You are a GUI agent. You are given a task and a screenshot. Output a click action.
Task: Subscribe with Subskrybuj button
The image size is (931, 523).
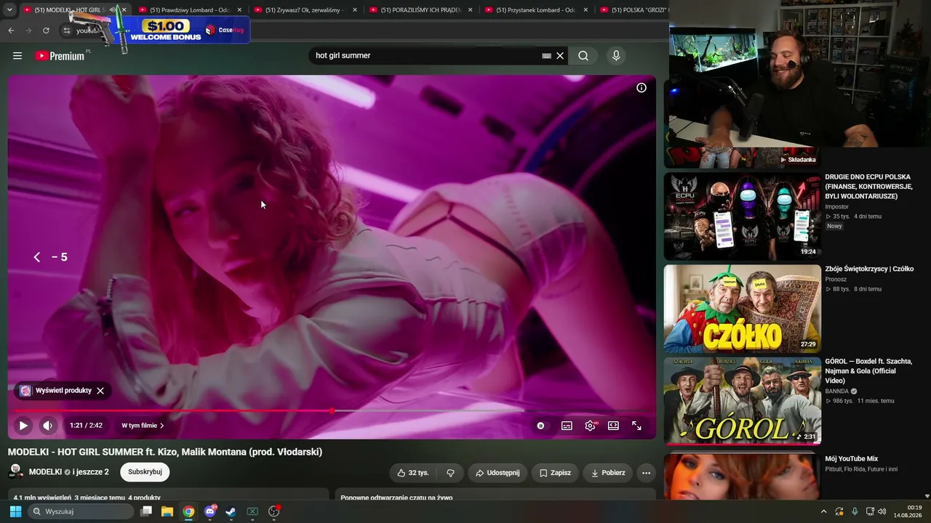[145, 472]
